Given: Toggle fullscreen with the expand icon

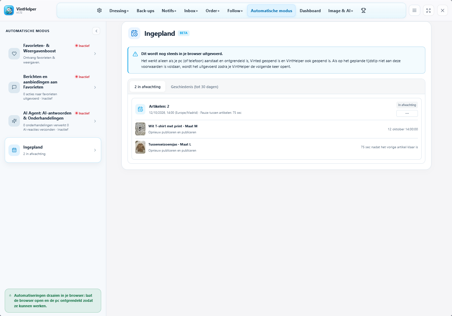Looking at the screenshot, I should 428,10.
